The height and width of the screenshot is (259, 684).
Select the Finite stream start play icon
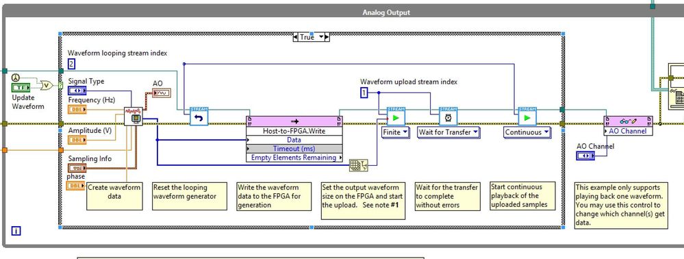(396, 116)
